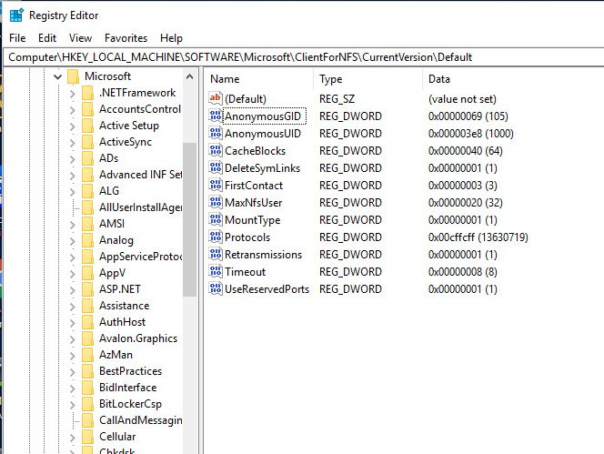Screen dimensions: 604x454
Task: Select the folder icon for ActiveSync
Action: click(x=87, y=142)
